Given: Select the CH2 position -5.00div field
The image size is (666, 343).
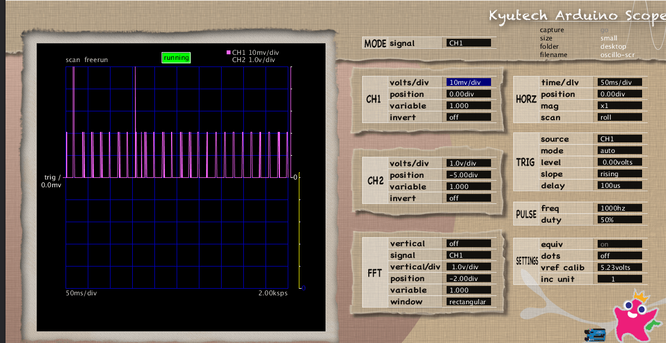Looking at the screenshot, I should tap(468, 175).
